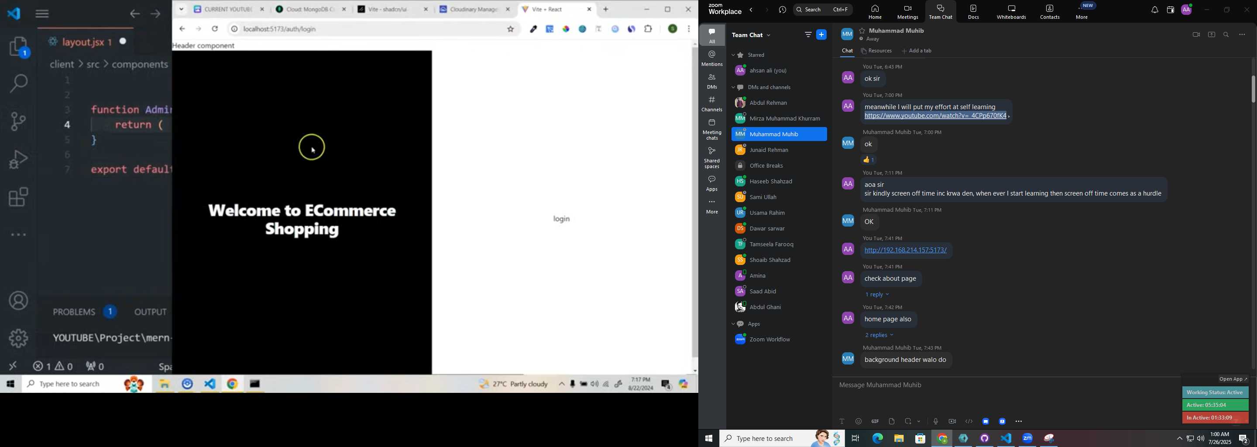The height and width of the screenshot is (447, 1257).
Task: Click the Zoom Search box
Action: (x=823, y=10)
